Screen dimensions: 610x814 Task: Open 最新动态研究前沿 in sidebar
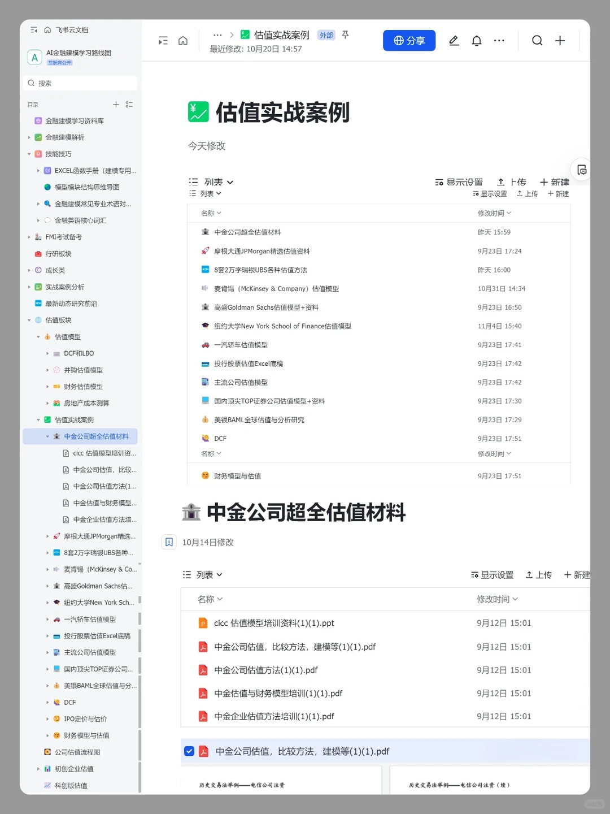coord(71,304)
